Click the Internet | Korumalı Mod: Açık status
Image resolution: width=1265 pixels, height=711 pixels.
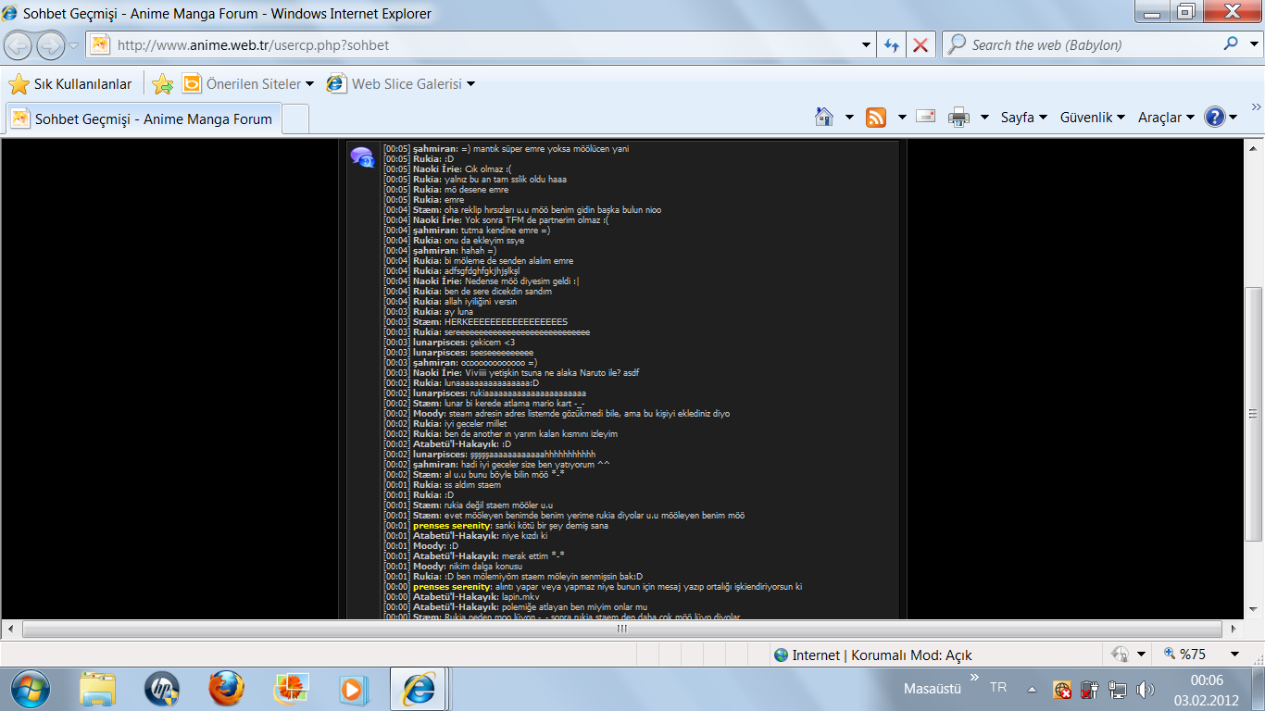(x=872, y=655)
